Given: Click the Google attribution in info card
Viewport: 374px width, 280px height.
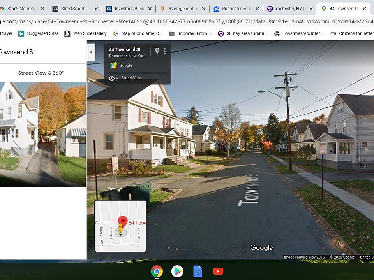Looking at the screenshot, I should 126,65.
